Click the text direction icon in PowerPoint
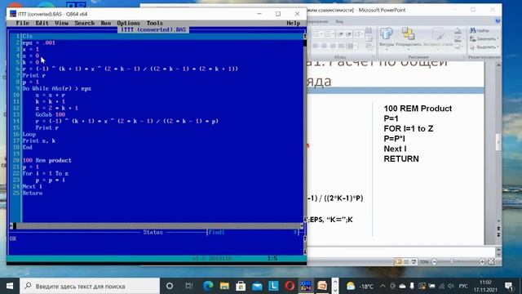This screenshot has width=522, height=294. tap(369, 31)
